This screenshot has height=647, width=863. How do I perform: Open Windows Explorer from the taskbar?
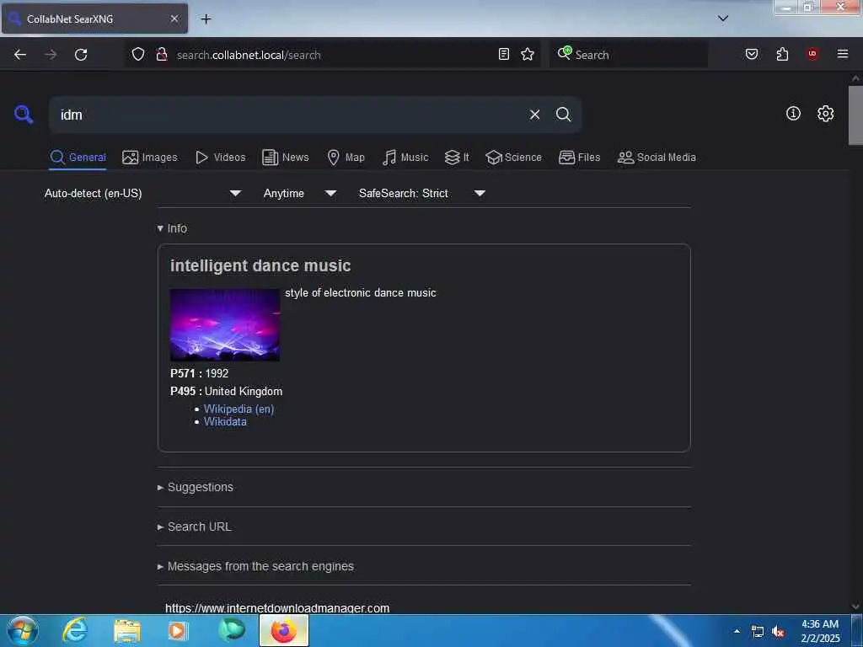[127, 631]
